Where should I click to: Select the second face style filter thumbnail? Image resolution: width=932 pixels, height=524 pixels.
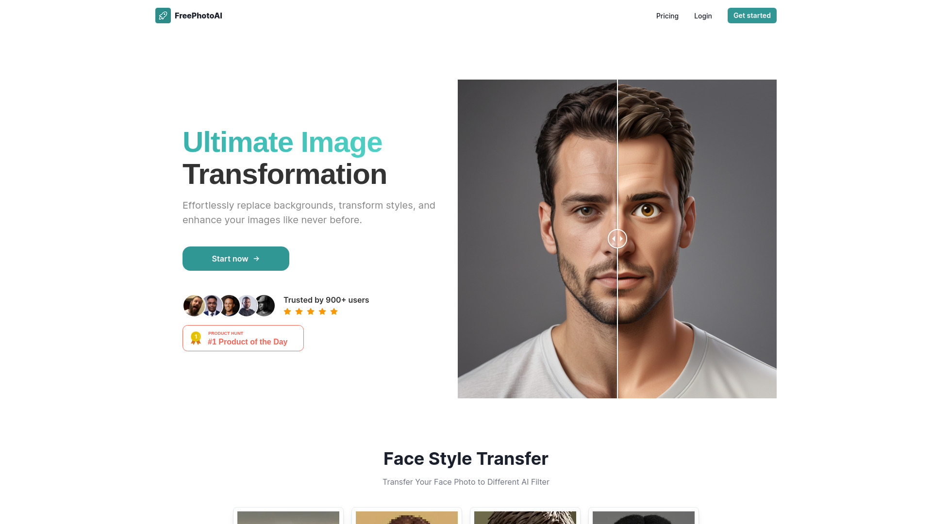coord(406,517)
